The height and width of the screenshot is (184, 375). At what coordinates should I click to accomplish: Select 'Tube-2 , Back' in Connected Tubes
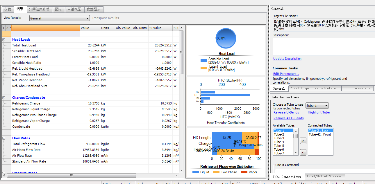(320, 131)
